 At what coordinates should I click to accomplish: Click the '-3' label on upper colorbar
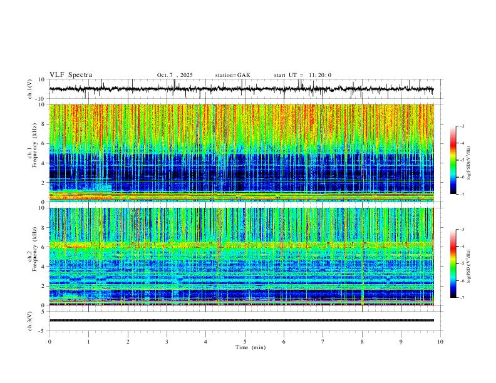click(462, 126)
